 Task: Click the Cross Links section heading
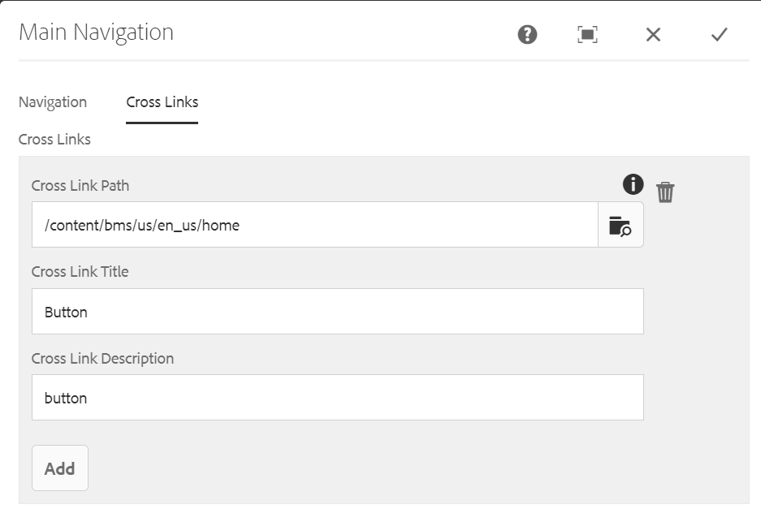pyautogui.click(x=55, y=140)
